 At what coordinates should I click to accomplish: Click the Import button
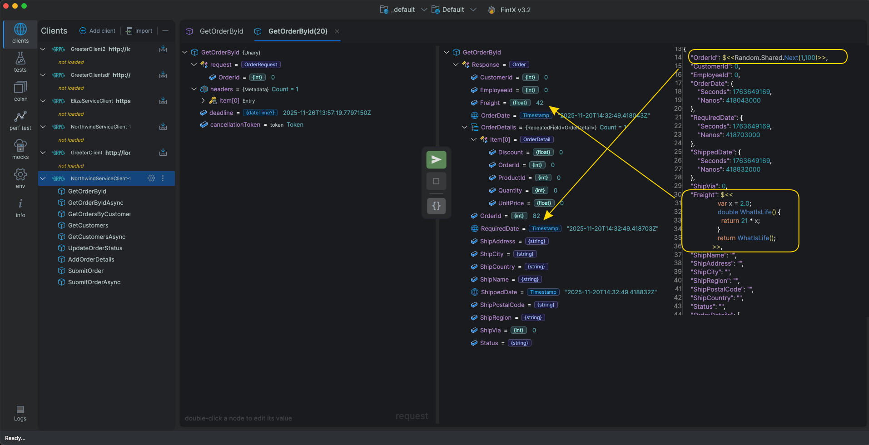139,31
